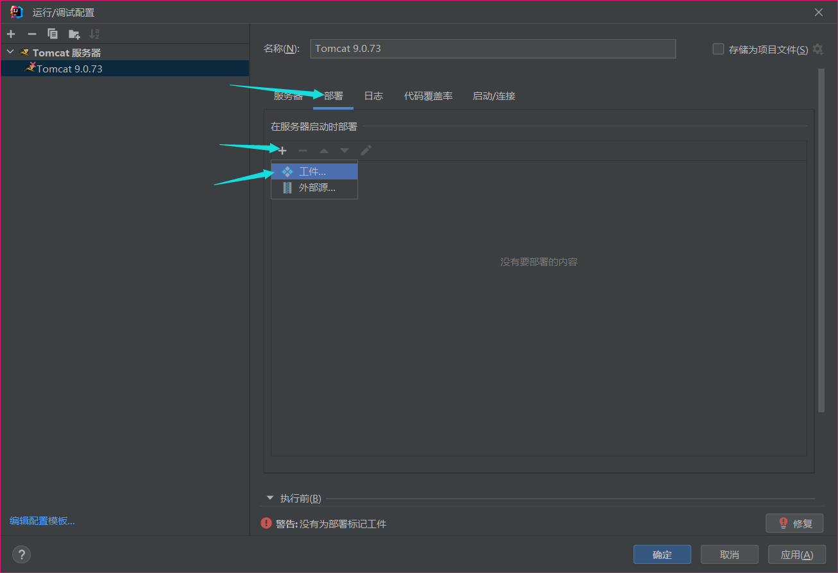Click the right panel vertical scrollbar
The image size is (838, 573).
pyautogui.click(x=821, y=240)
